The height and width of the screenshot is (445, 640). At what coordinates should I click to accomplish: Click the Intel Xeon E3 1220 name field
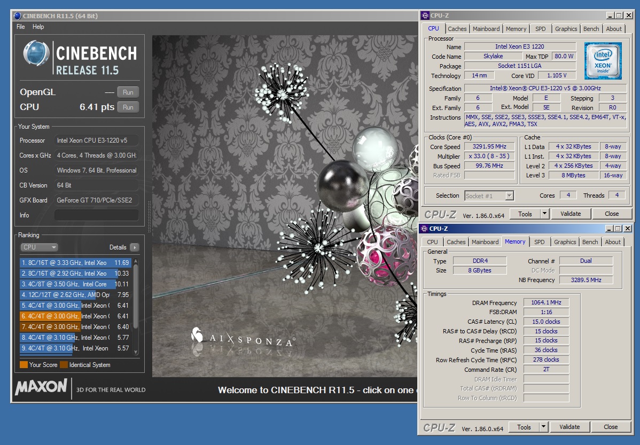520,46
